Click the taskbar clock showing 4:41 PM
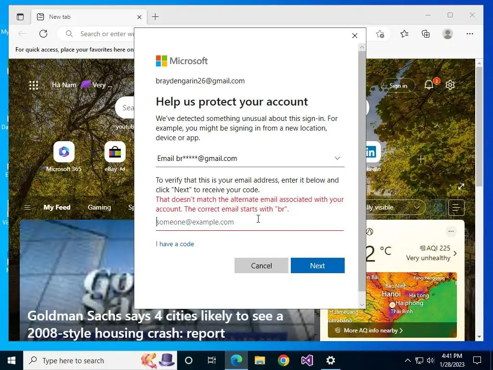 452,360
